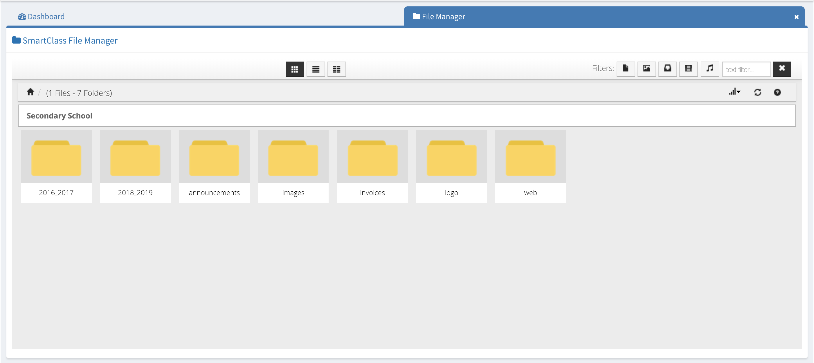The height and width of the screenshot is (363, 814).
Task: Go to home root folder
Action: pos(30,92)
